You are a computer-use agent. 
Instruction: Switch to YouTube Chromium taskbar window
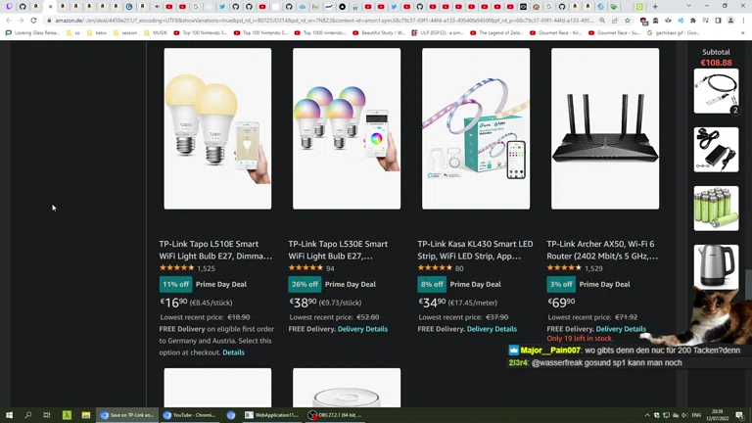pyautogui.click(x=190, y=415)
